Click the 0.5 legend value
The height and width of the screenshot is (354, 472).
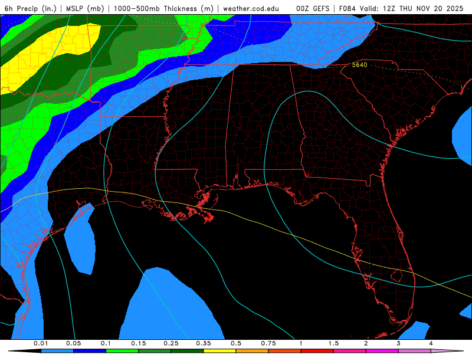coord(236,343)
